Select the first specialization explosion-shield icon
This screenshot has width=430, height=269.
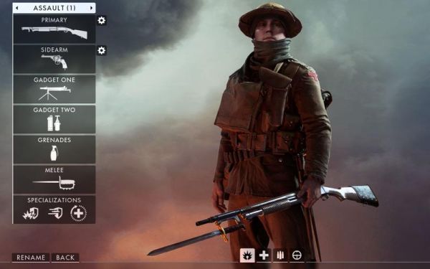(x=30, y=213)
